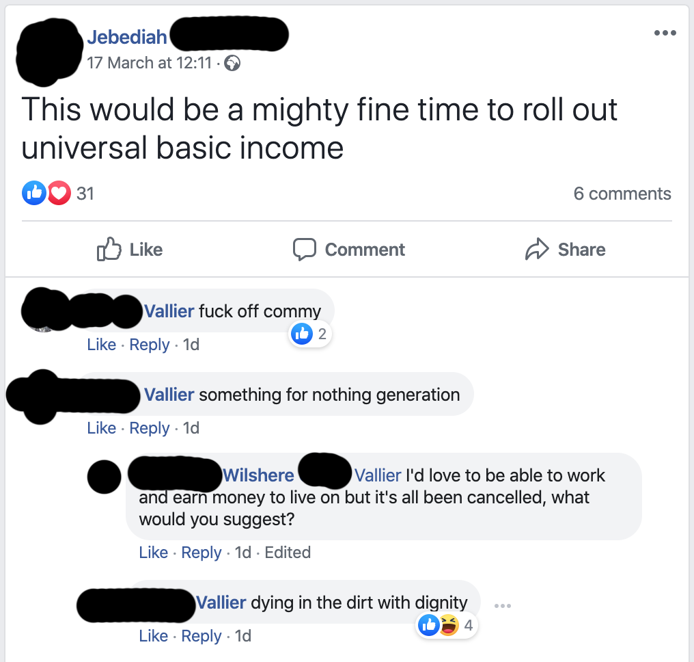This screenshot has height=662, width=694.
Task: Click the 'Edited' label on Wilshere's comment
Action: click(288, 553)
